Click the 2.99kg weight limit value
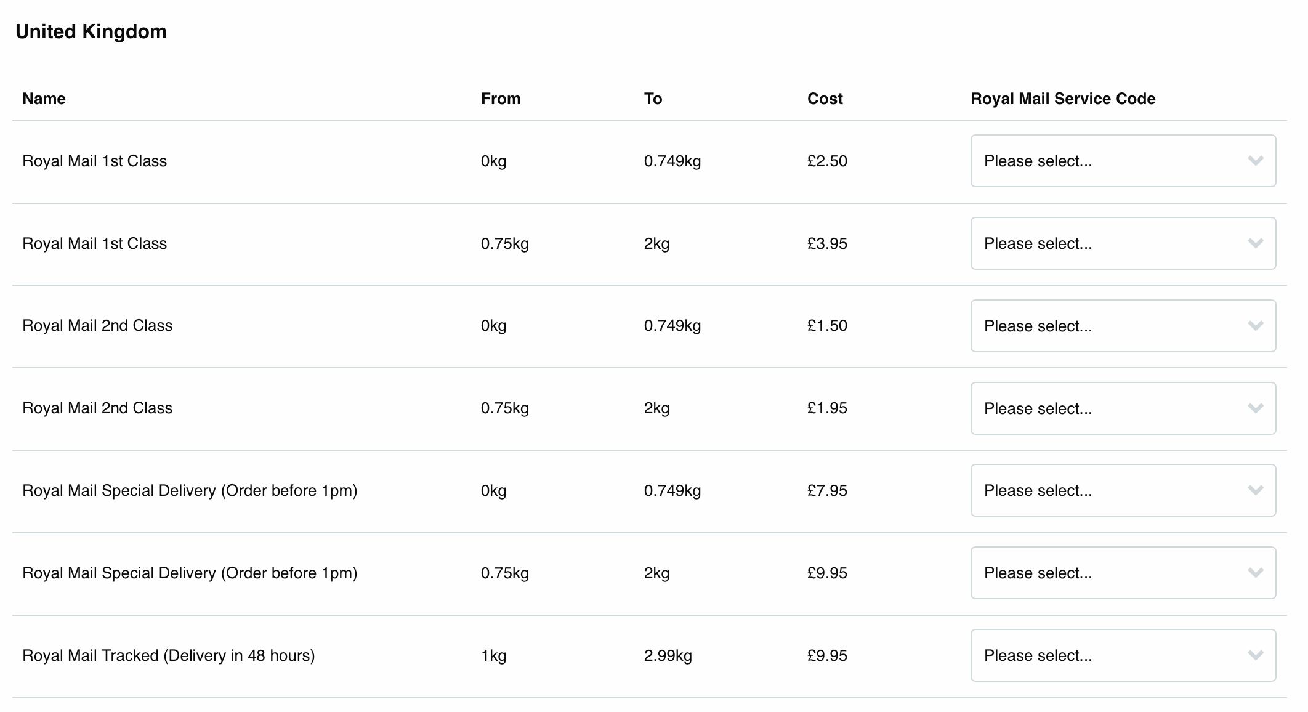Screen dimensions: 1308x712 tap(668, 655)
